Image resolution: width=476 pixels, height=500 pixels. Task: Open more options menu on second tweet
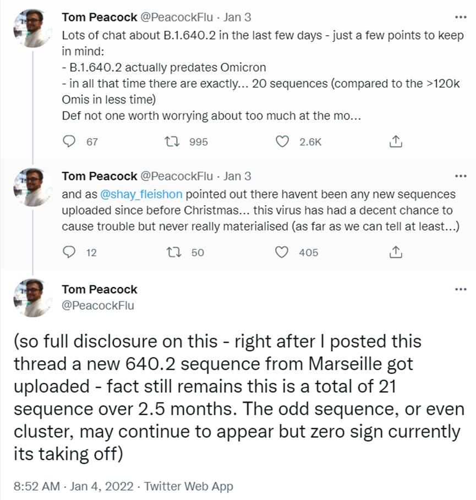(x=461, y=177)
